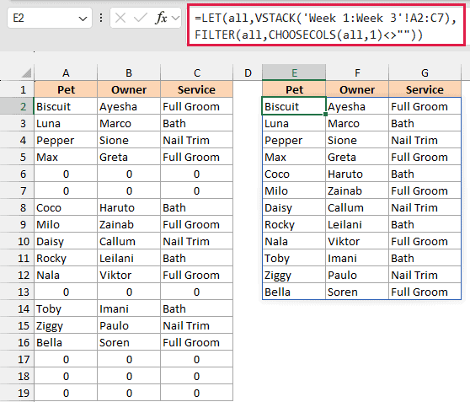Click the Pet header cell in column A
The height and width of the screenshot is (402, 470).
(x=66, y=89)
